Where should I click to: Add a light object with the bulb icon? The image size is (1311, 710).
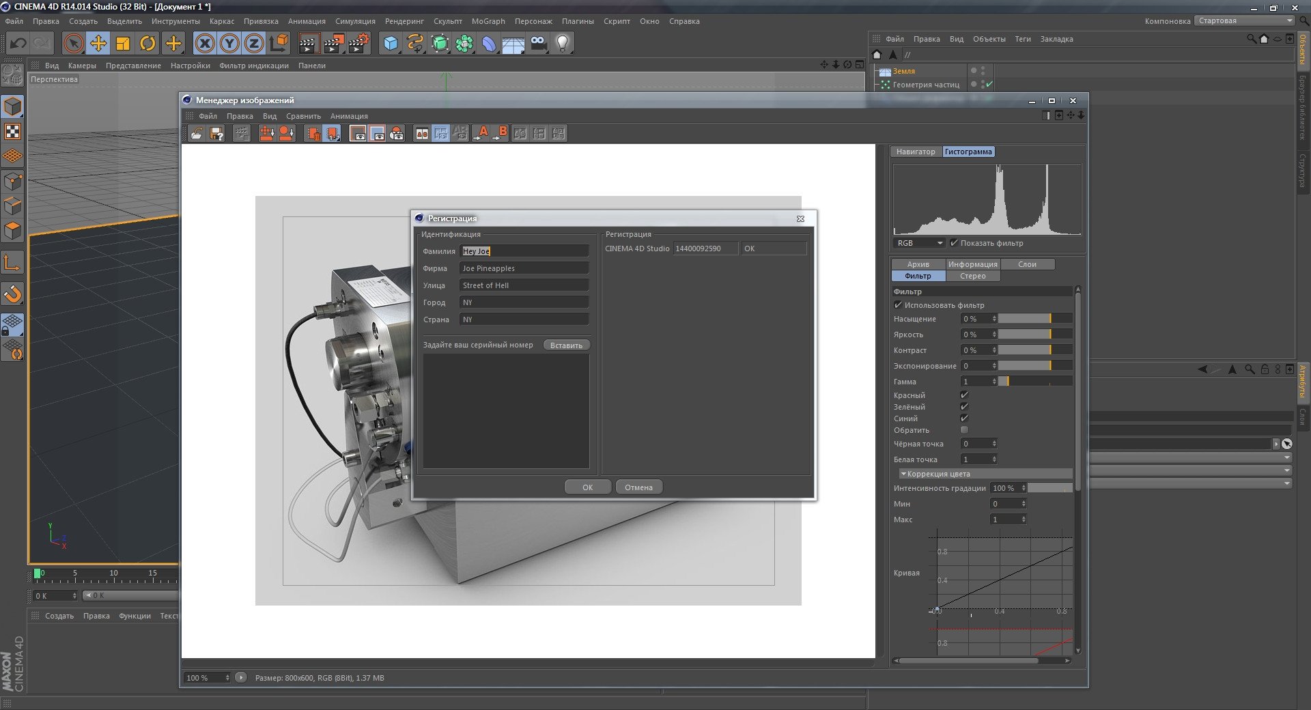562,44
